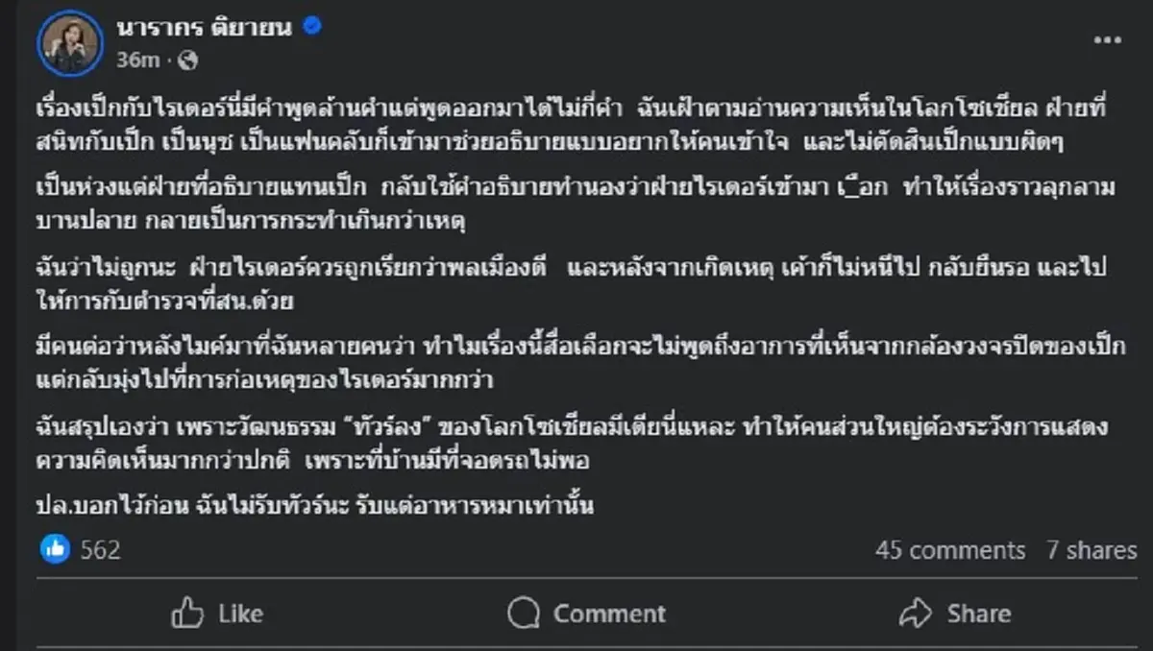Select the speech-bubble icon on the Comment button
The width and height of the screenshot is (1153, 651).
point(523,613)
